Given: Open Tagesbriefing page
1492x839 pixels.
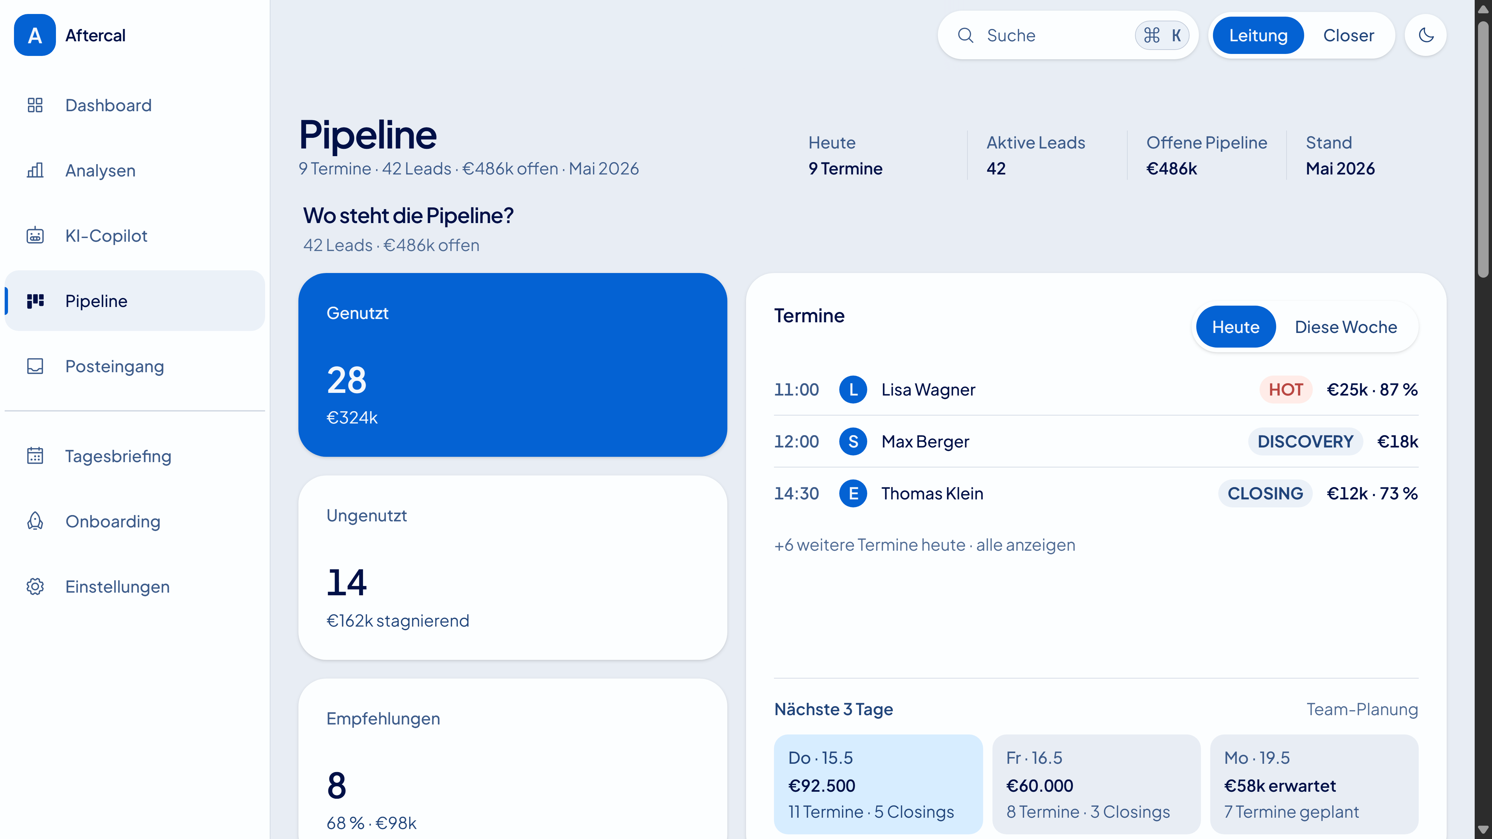Looking at the screenshot, I should (135, 456).
